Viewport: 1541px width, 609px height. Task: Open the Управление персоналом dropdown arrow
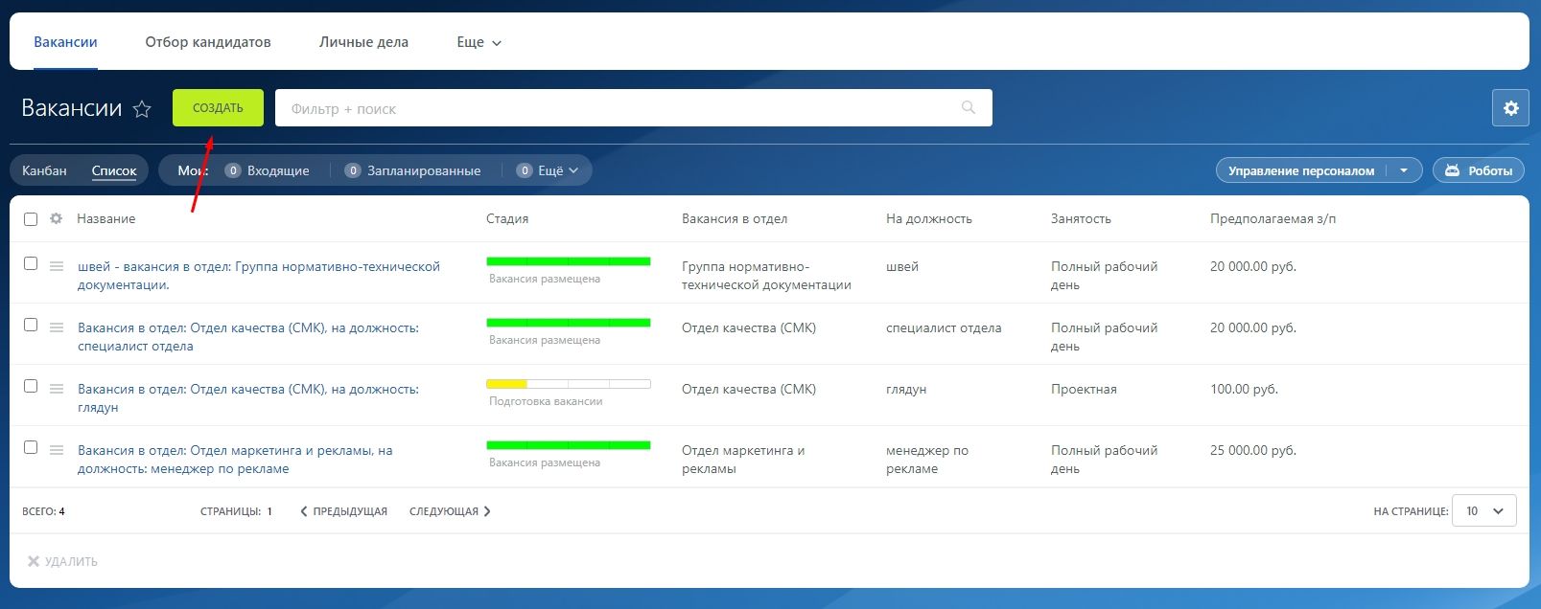(x=1404, y=170)
